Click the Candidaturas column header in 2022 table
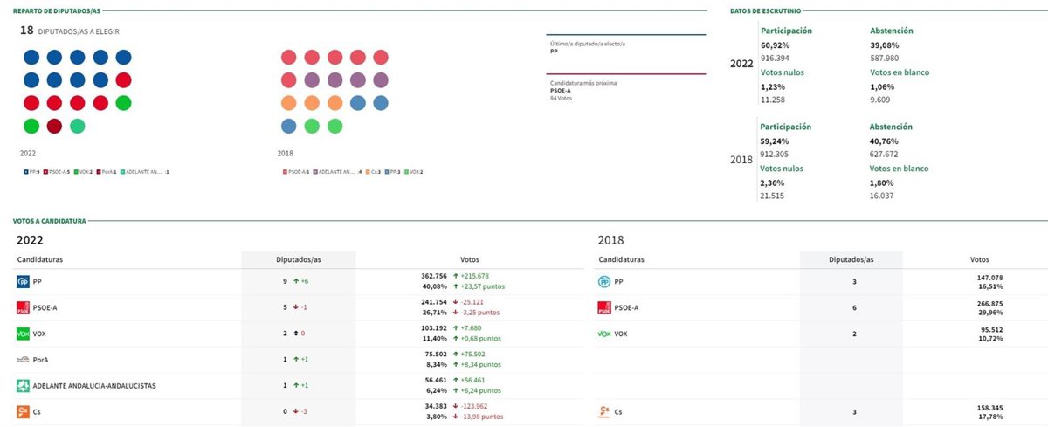 pyautogui.click(x=39, y=259)
